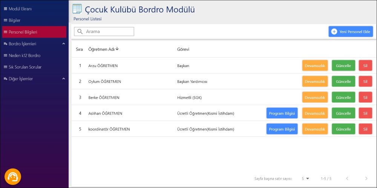
Task: Select Aslıhan ÖĞRETMEN name cell
Action: click(x=105, y=113)
